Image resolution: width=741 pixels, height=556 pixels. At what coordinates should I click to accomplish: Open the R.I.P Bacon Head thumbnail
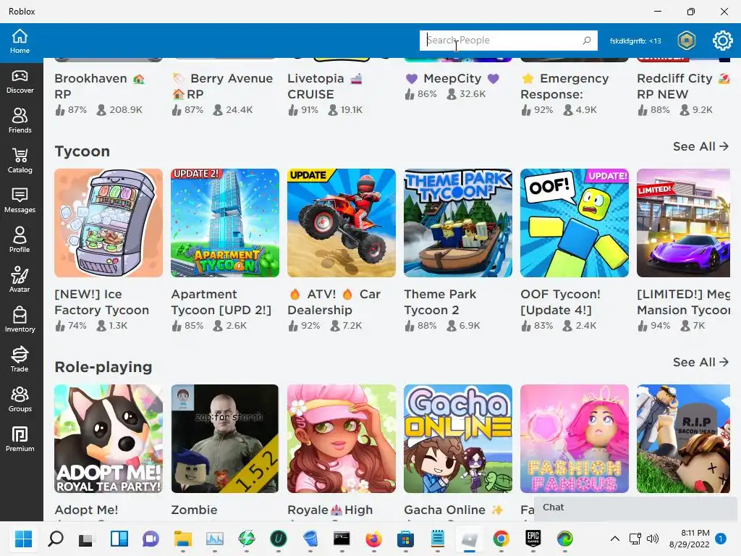pyautogui.click(x=683, y=439)
